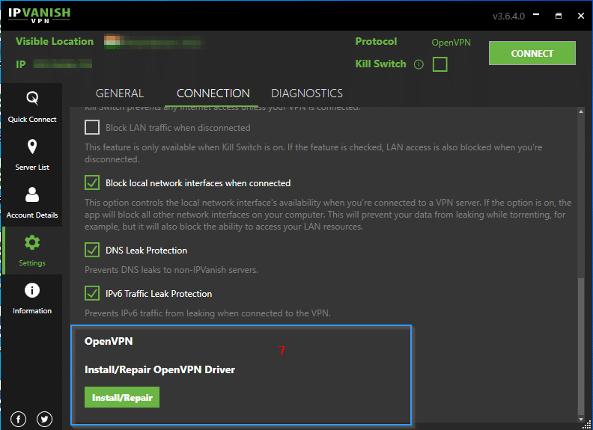The height and width of the screenshot is (430, 593).
Task: Click the IPVanish VPN logo
Action: click(40, 15)
